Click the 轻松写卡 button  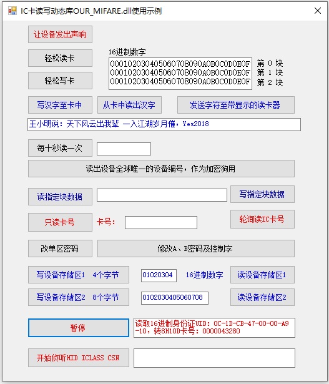(60, 81)
